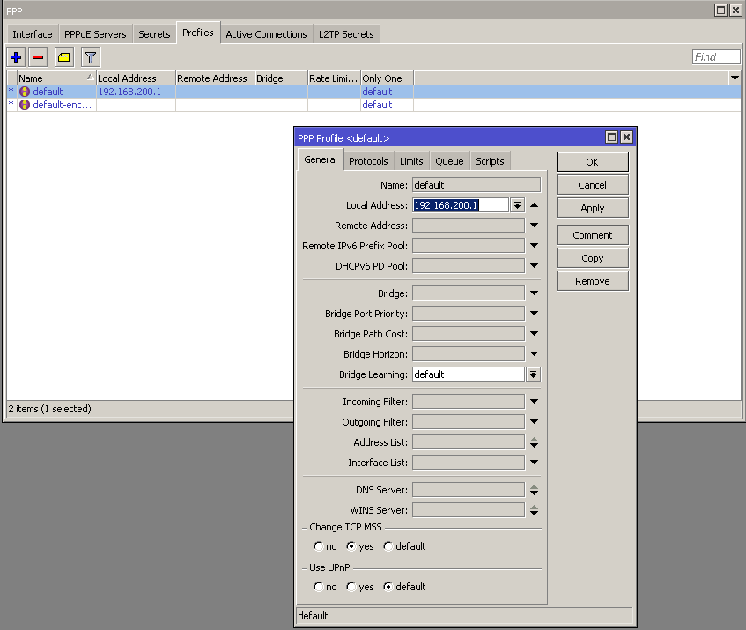Click inside the Find search field
746x630 pixels.
pyautogui.click(x=716, y=56)
